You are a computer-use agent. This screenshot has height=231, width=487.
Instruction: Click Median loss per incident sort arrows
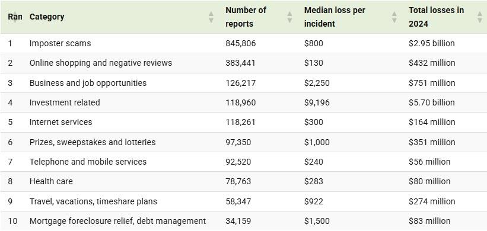394,17
